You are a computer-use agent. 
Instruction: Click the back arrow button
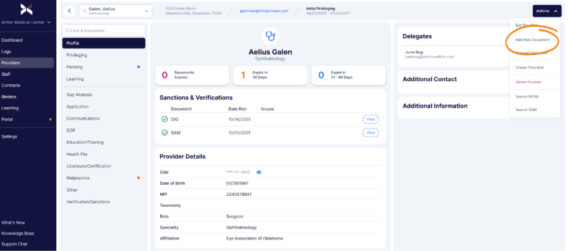tap(69, 11)
